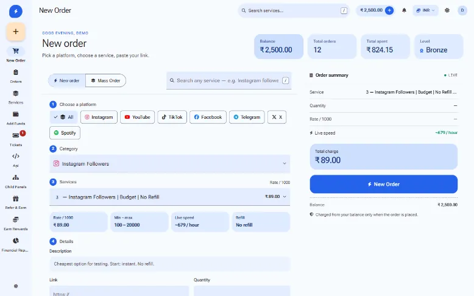Click the Total spent ₹824.15 card
The height and width of the screenshot is (296, 474).
pyautogui.click(x=386, y=46)
